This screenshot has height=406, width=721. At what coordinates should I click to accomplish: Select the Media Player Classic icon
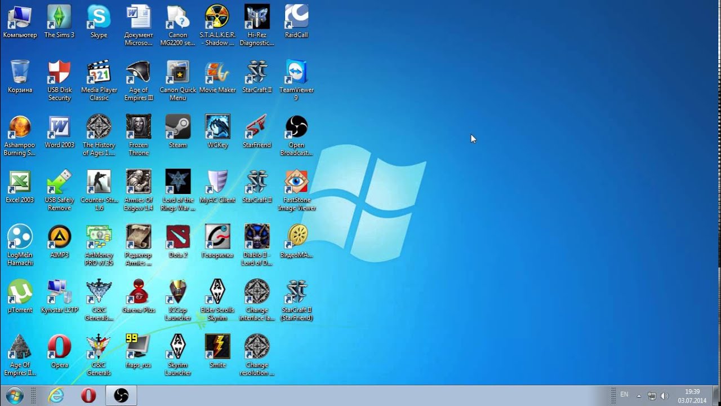pos(99,81)
